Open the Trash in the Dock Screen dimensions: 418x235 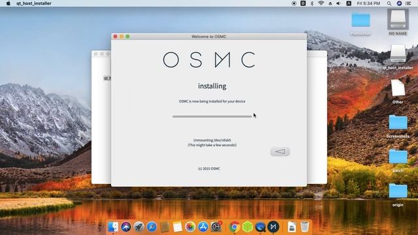click(304, 227)
